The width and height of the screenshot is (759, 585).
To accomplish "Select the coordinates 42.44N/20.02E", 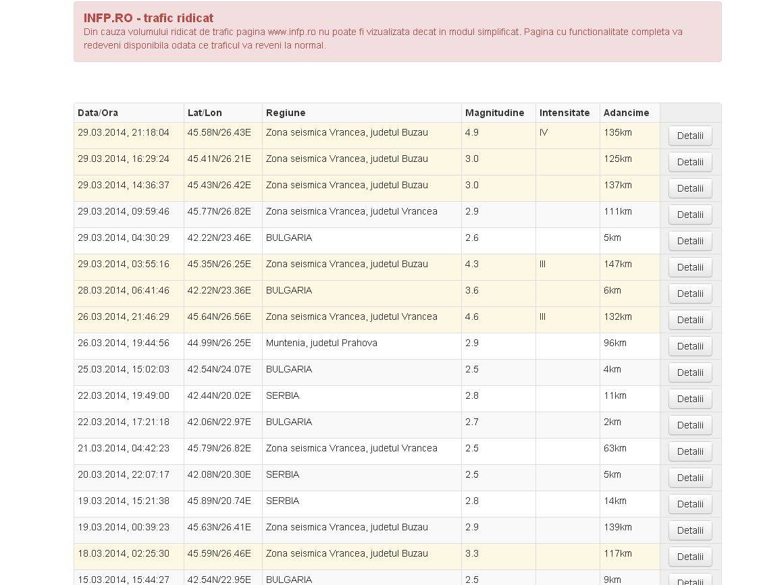I will pos(219,395).
